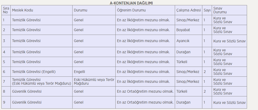The image size is (258, 110).
Task: Click the Çalışma Adresi column header
Action: coord(188,10)
